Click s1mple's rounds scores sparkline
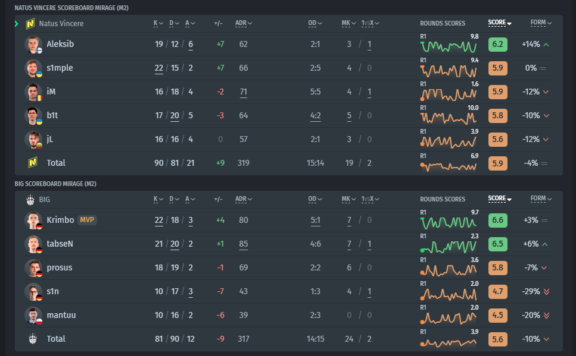The width and height of the screenshot is (576, 356). click(449, 70)
